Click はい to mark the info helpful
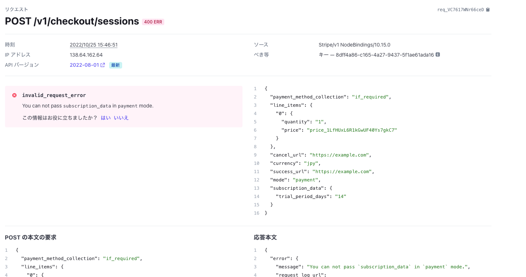Screen dimensions: 526x277 pyautogui.click(x=106, y=118)
